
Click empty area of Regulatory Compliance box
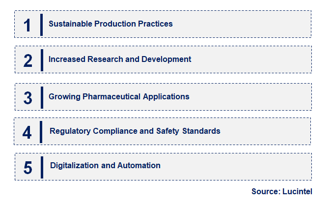coord(266,131)
